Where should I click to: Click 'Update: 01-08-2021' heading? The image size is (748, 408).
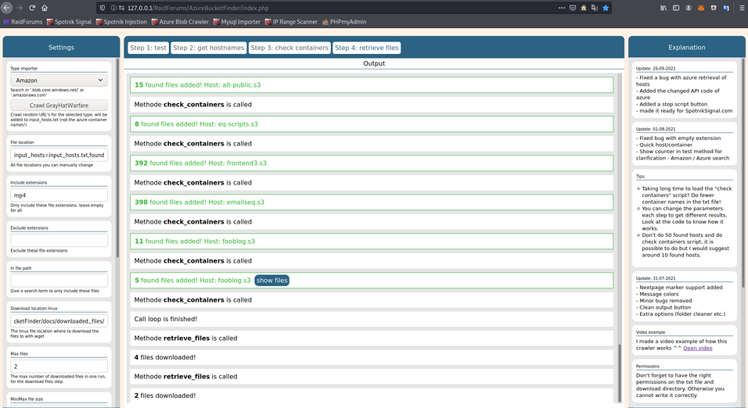click(x=656, y=129)
